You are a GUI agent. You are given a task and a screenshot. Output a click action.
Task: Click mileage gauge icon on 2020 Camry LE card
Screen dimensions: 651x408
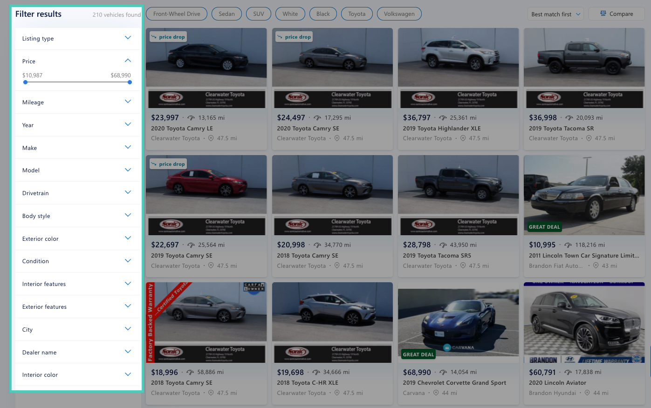pos(191,118)
